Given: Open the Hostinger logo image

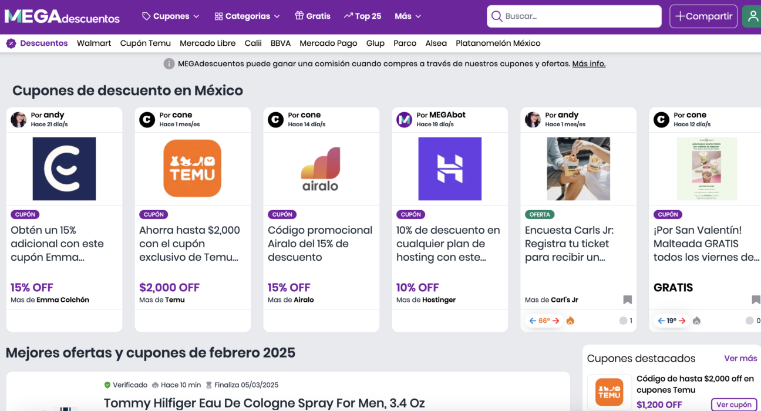Looking at the screenshot, I should click(450, 169).
